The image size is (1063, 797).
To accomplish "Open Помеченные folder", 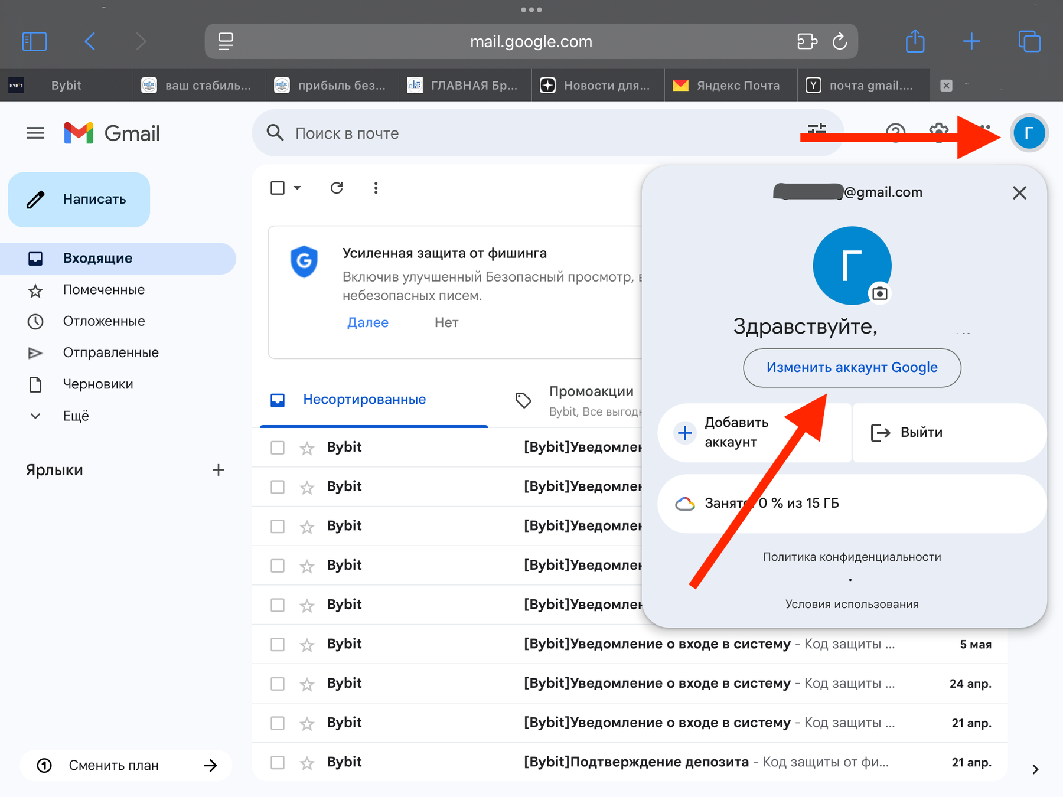I will pos(118,290).
